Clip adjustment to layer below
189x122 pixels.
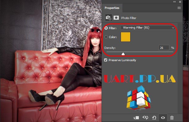tap(136, 118)
